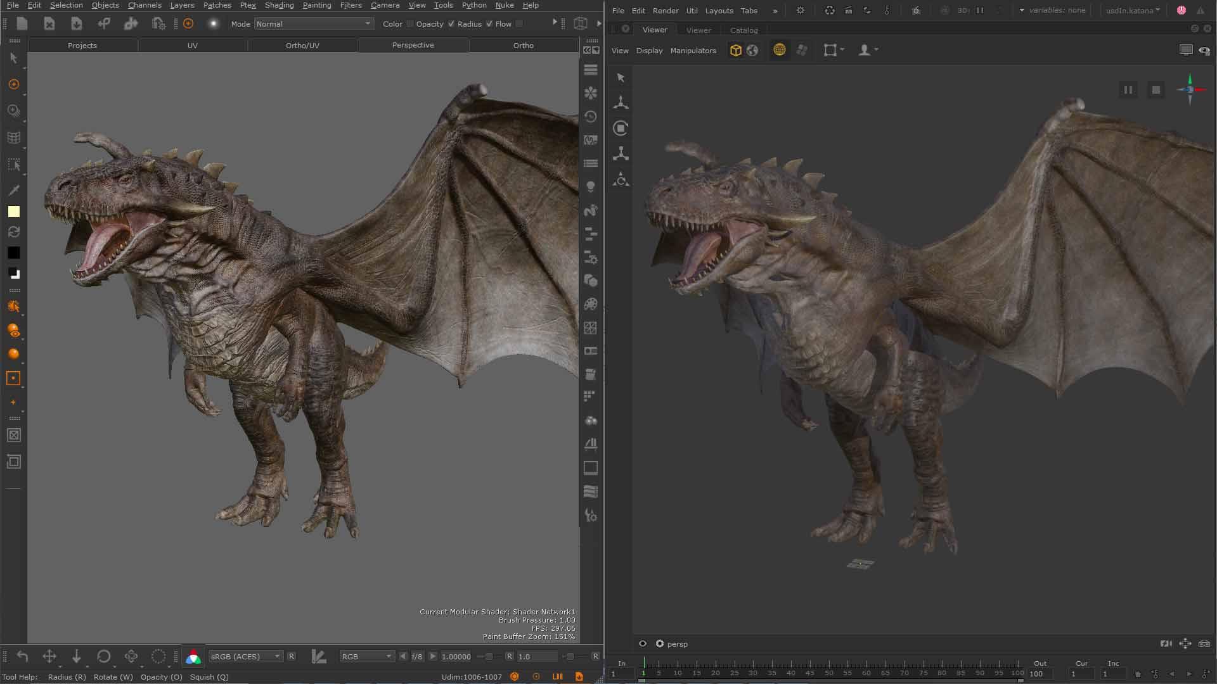This screenshot has width=1217, height=684.
Task: Enable the Color brush checkbox
Action: point(409,24)
